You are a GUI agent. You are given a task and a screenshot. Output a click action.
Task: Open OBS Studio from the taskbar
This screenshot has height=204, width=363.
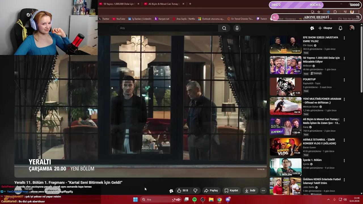pos(202,199)
